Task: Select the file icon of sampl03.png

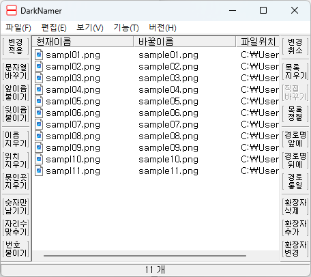Action: point(39,78)
